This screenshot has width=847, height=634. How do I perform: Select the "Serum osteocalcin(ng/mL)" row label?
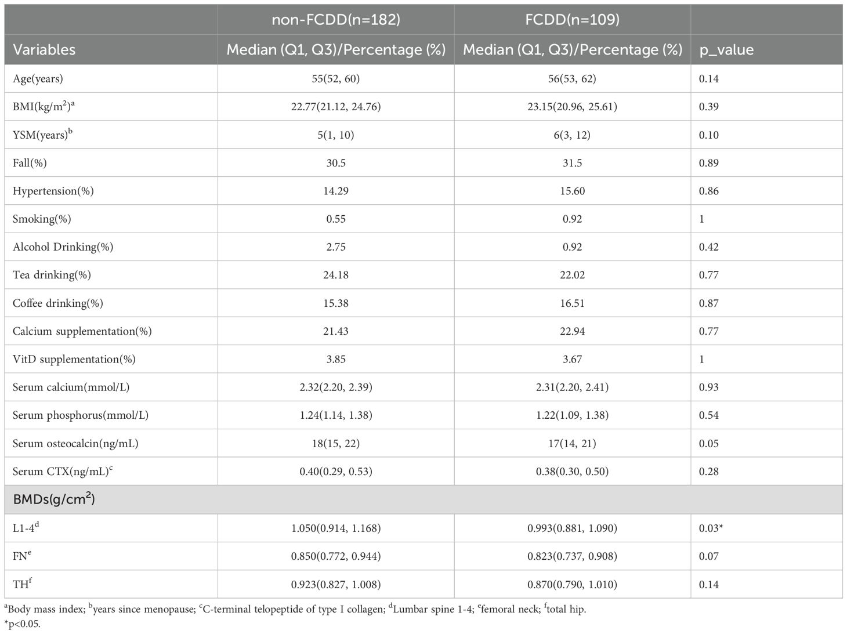[x=75, y=444]
